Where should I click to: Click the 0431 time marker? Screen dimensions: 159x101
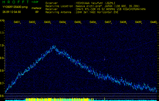coord(17,22)
